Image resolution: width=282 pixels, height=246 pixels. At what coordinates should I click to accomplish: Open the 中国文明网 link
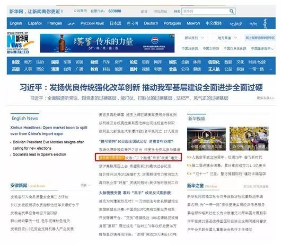(211, 49)
